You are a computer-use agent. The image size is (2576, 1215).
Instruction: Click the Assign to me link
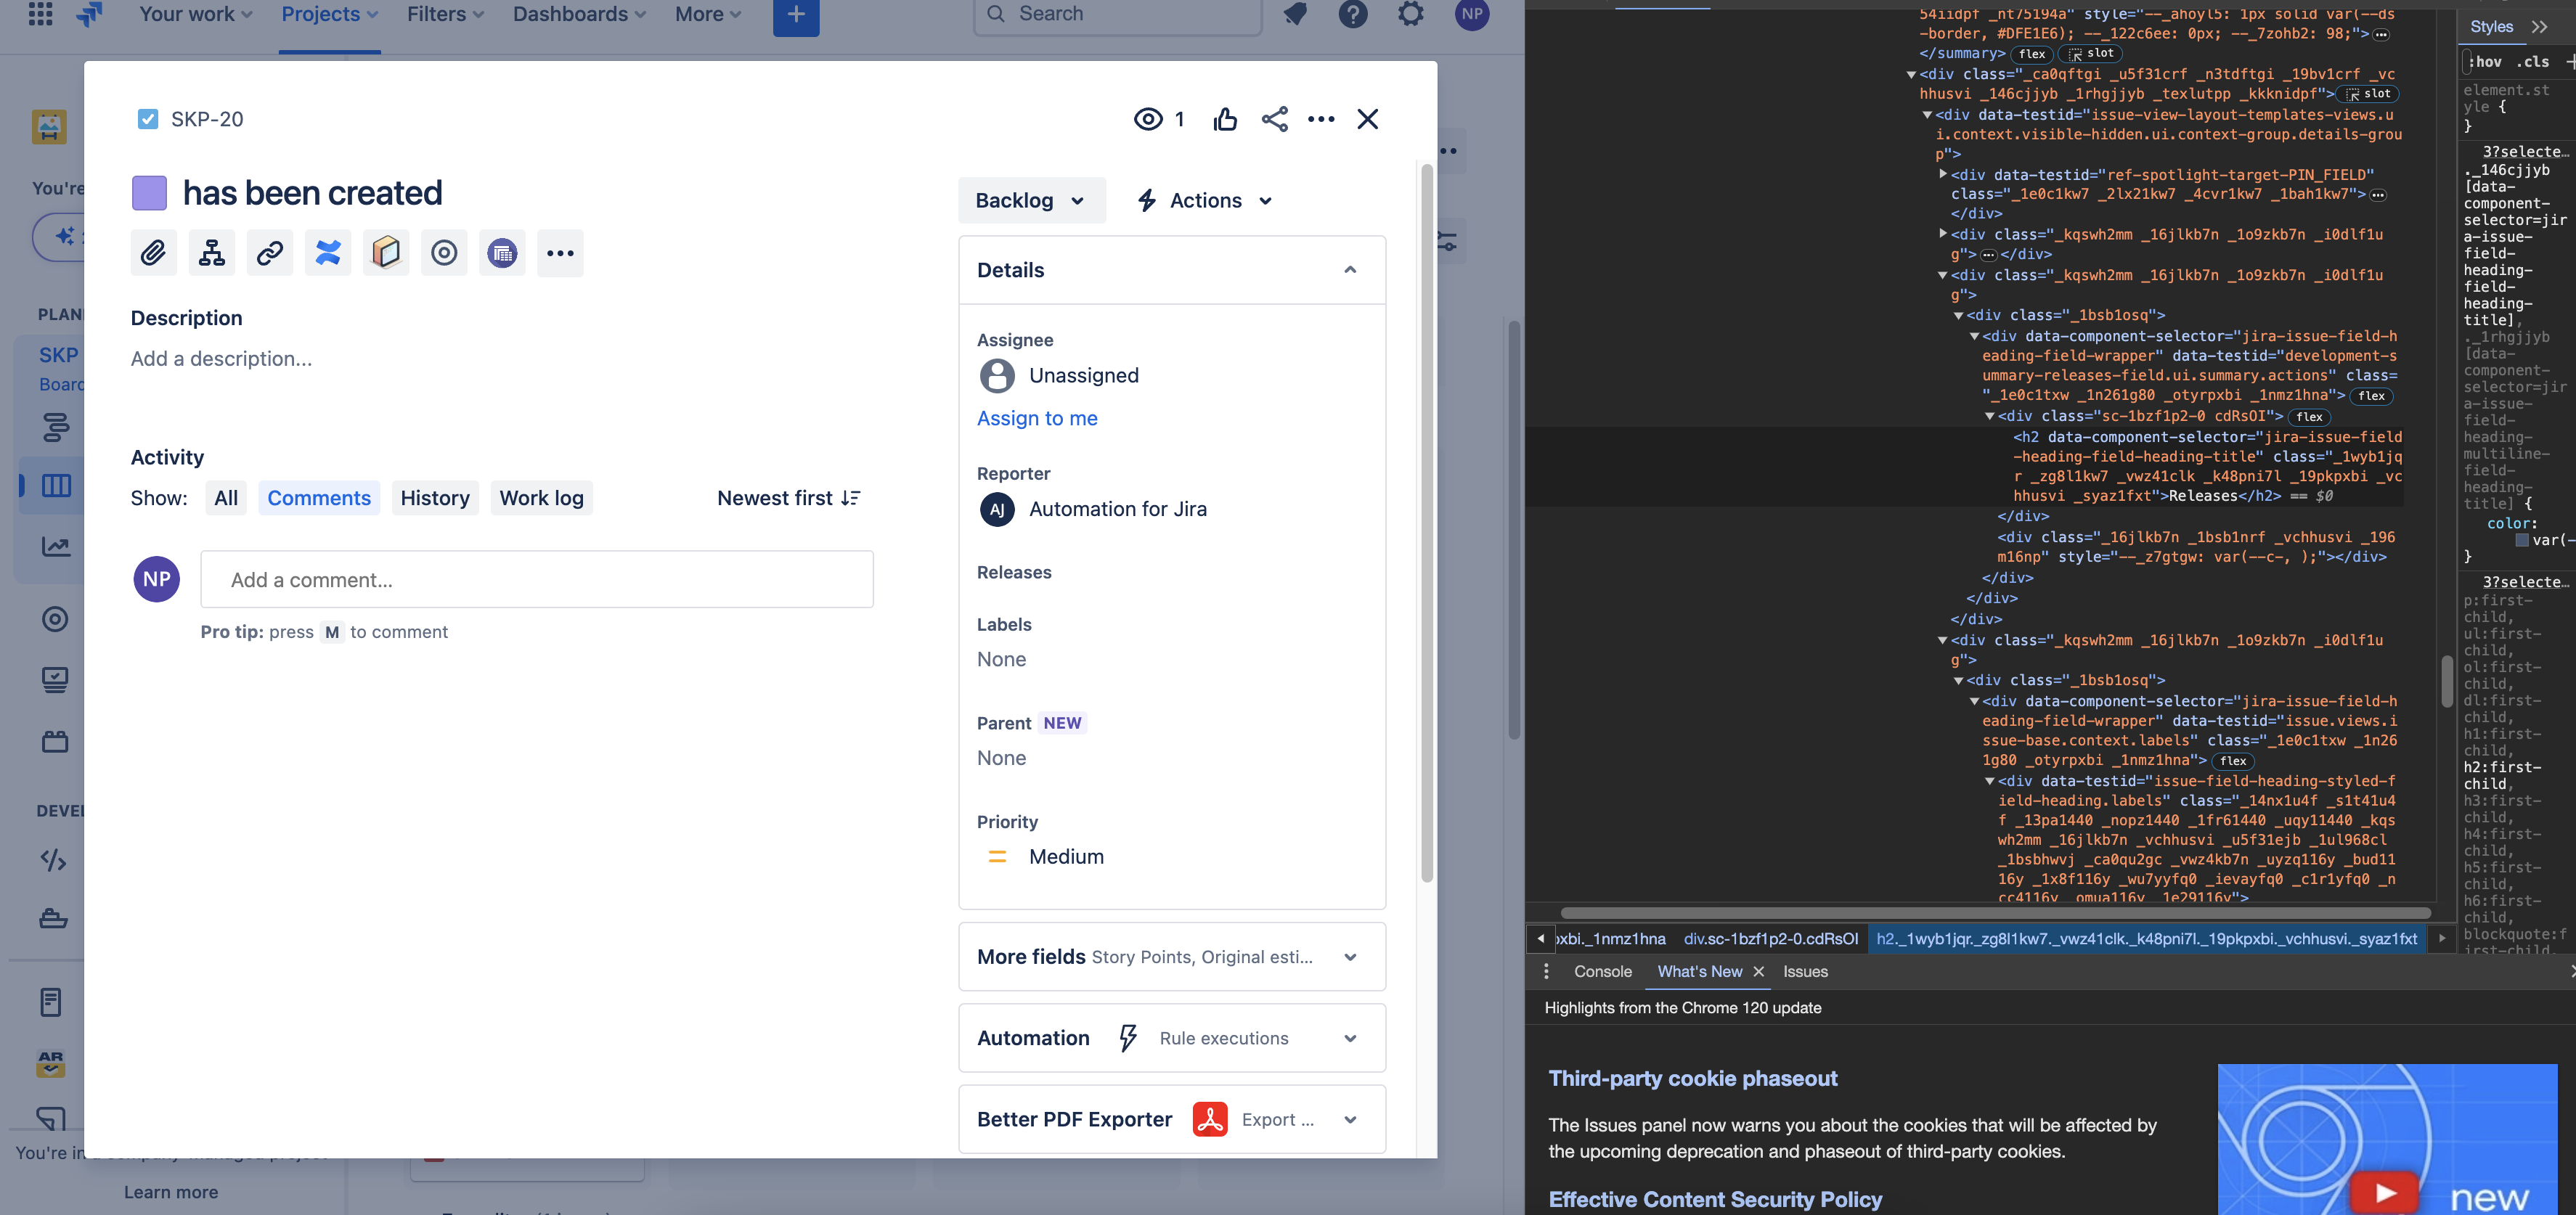(1036, 418)
